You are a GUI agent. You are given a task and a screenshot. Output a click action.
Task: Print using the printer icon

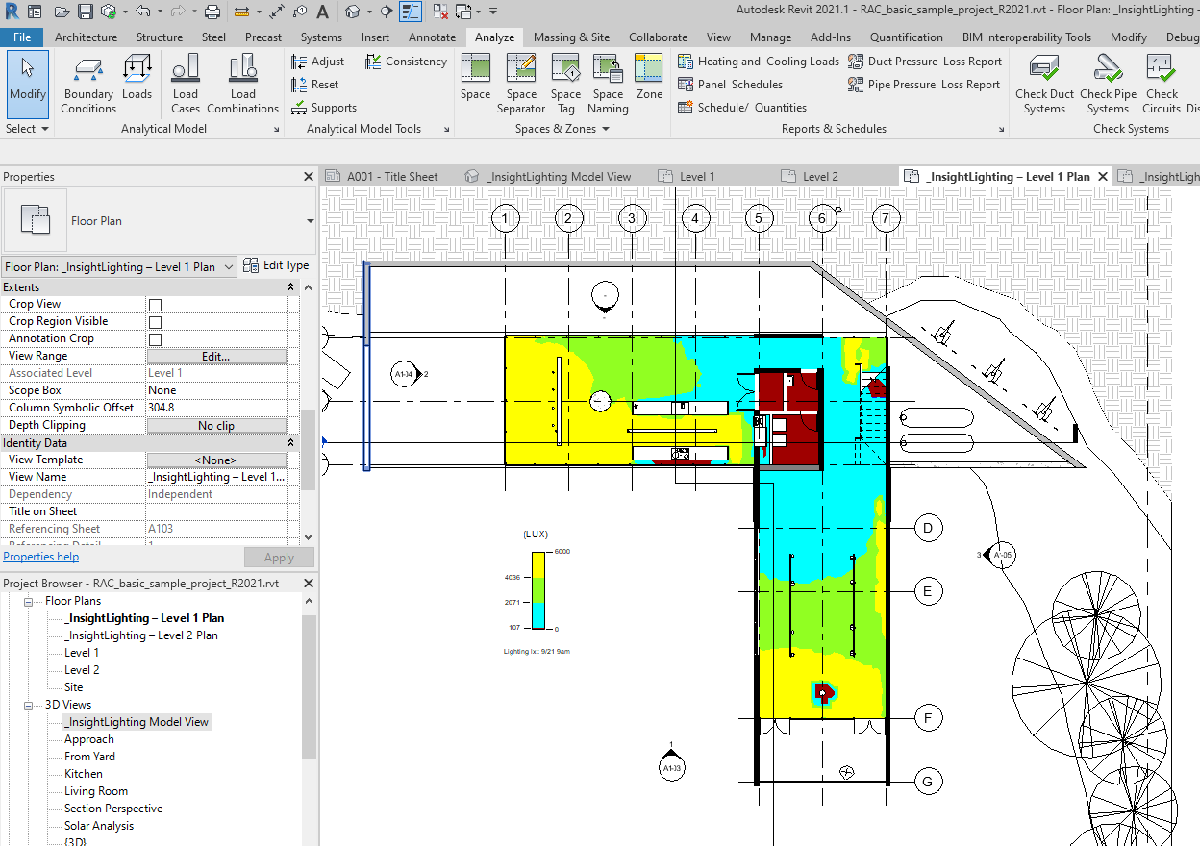tap(212, 12)
